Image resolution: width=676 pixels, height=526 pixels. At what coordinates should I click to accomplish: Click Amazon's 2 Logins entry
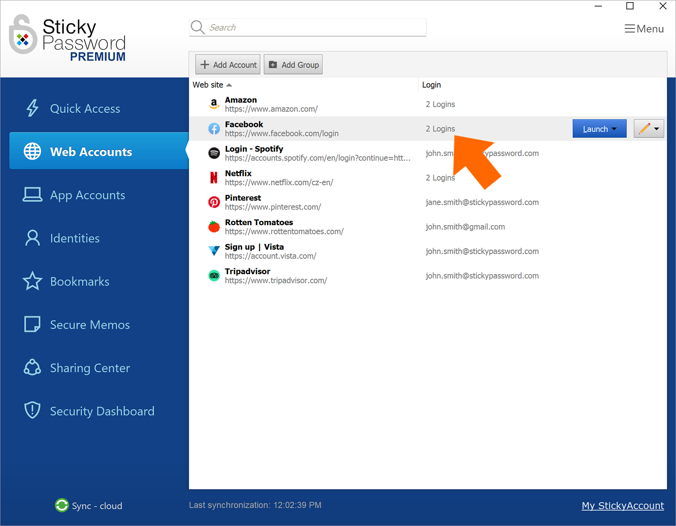440,104
